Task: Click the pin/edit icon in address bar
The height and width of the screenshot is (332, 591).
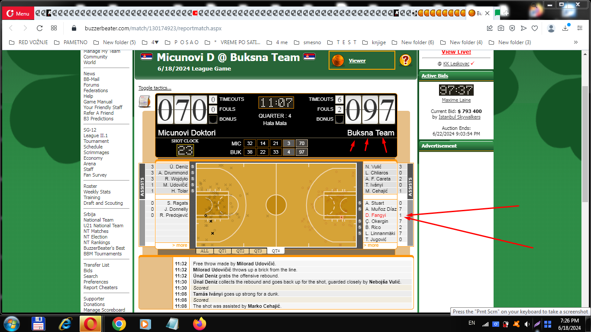Action: [x=490, y=28]
